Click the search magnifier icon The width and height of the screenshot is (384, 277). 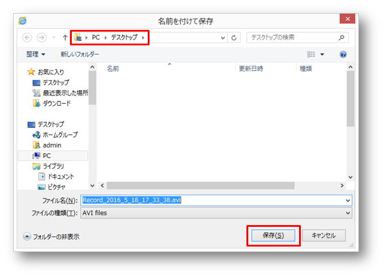tap(342, 38)
